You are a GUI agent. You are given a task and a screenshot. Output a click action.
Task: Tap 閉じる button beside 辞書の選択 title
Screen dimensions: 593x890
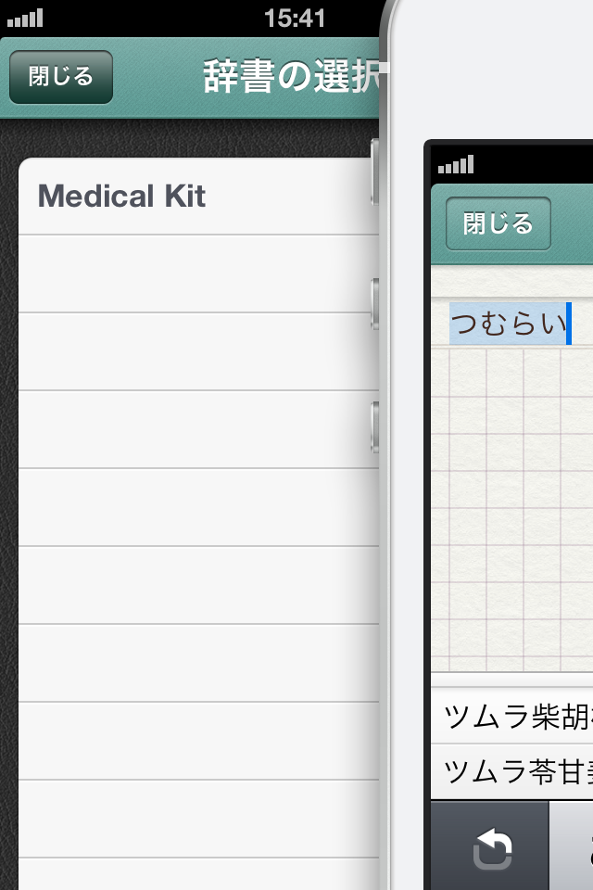point(61,77)
